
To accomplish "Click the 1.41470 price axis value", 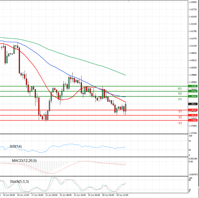I will point(193,38).
